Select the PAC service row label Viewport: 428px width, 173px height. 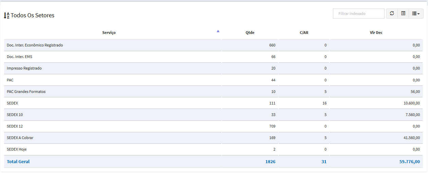[x=10, y=80]
